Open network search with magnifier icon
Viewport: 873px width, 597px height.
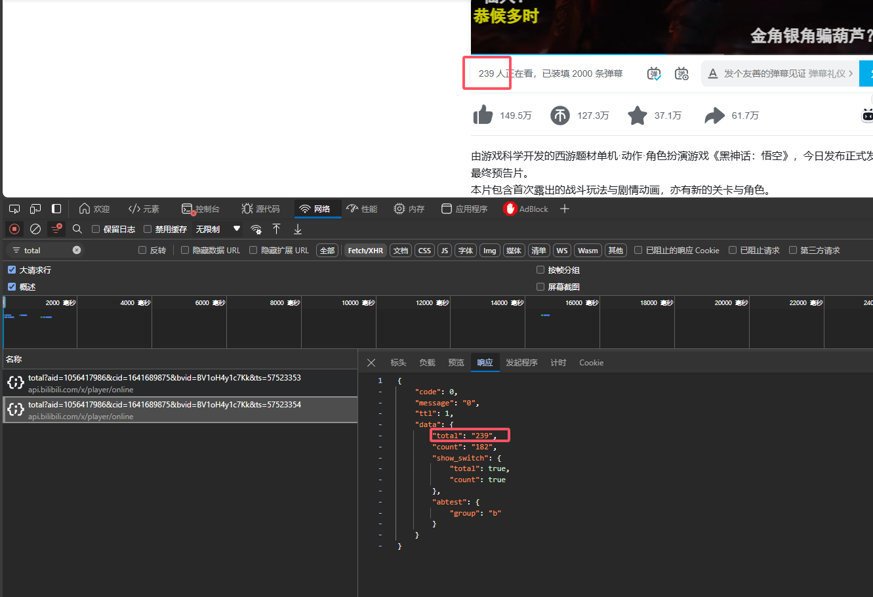pyautogui.click(x=77, y=229)
